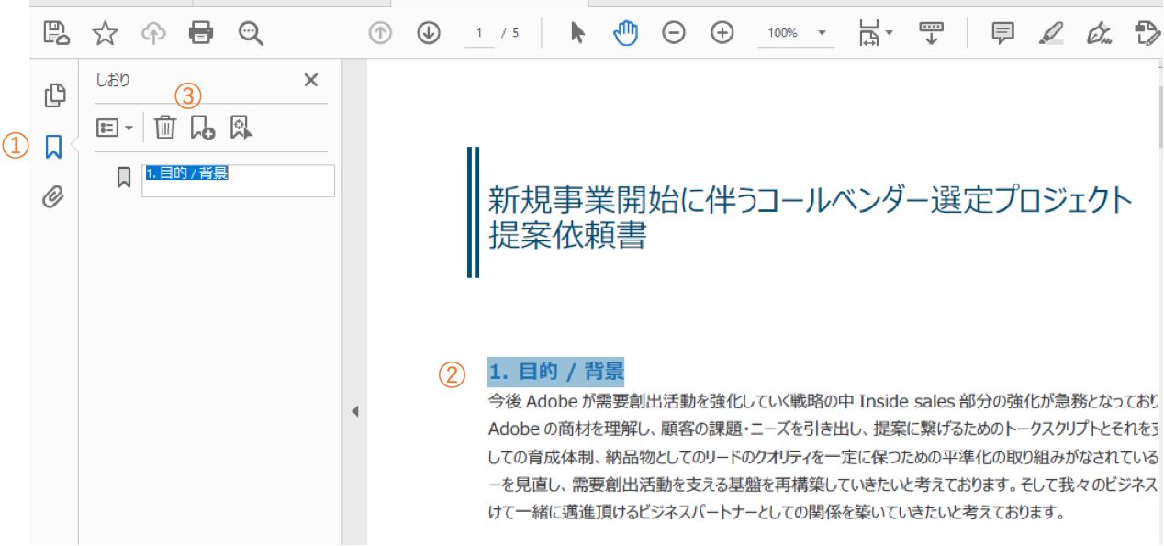Add a sticky note comment

point(1003,33)
